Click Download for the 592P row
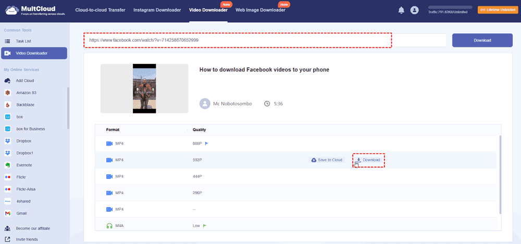The height and width of the screenshot is (244, 521). click(x=368, y=160)
